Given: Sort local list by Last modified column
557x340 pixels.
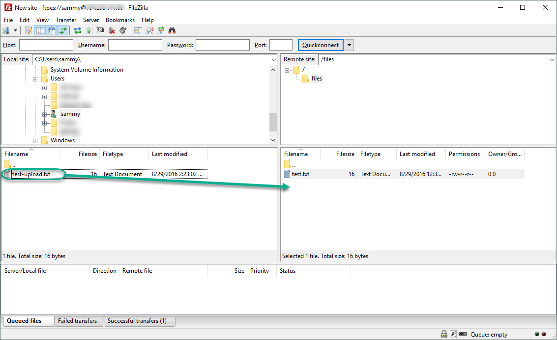Looking at the screenshot, I should 178,154.
